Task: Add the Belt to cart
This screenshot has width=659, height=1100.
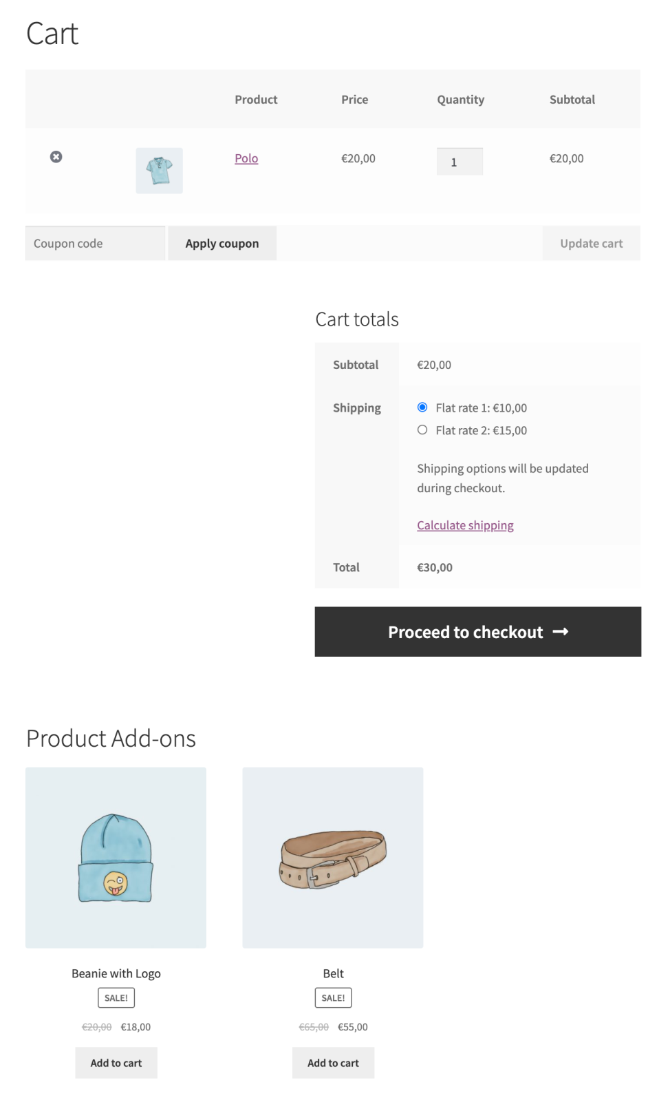Action: tap(333, 1062)
